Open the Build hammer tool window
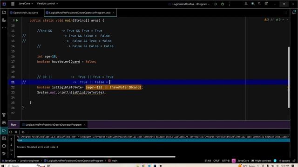This screenshot has width=298, height=167. pos(4,115)
